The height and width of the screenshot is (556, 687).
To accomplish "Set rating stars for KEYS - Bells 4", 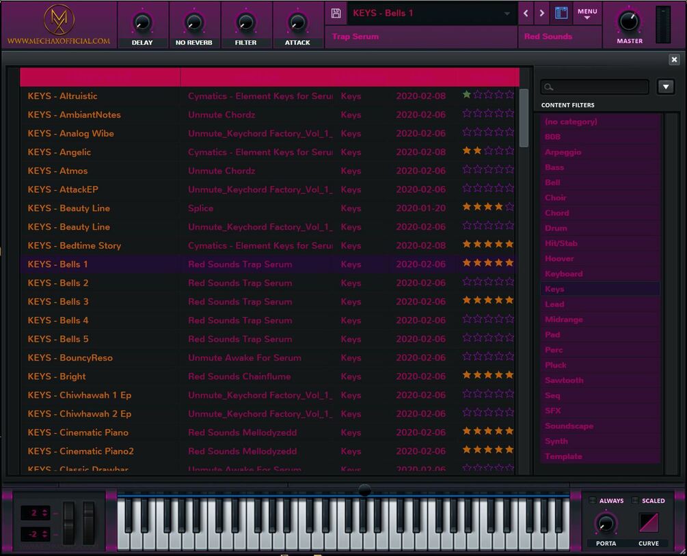I will point(488,319).
